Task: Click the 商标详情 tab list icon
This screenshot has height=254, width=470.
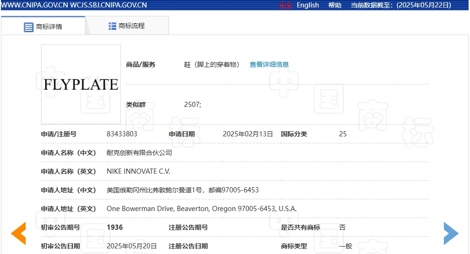Action: 28,27
